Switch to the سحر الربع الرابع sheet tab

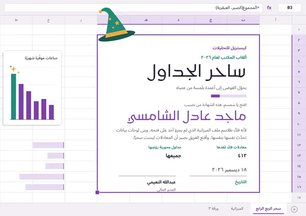coord(268,208)
